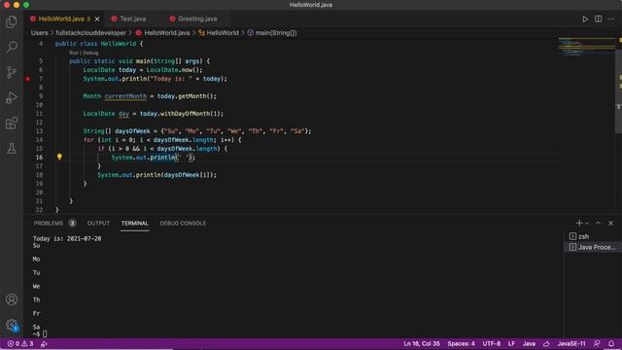Open the feedback icon in status bar
This screenshot has width=622, height=350.
click(x=597, y=343)
